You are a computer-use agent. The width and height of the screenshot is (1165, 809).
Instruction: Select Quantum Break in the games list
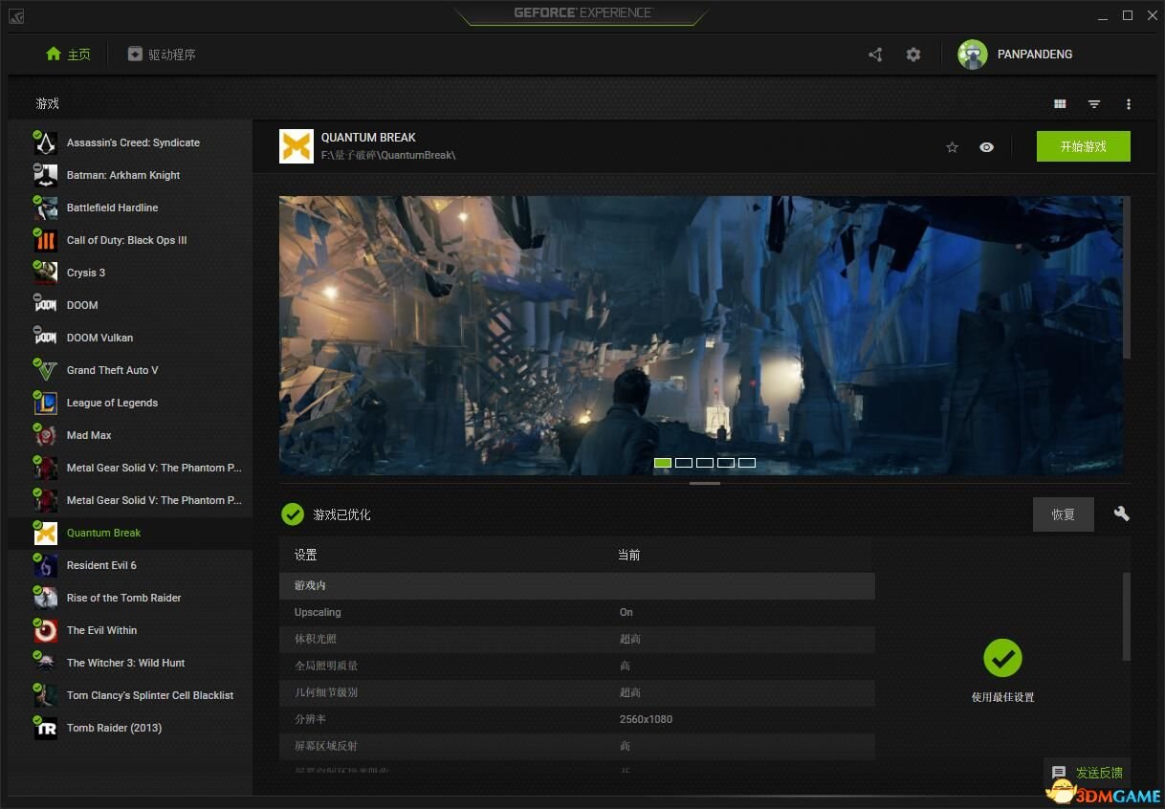point(130,533)
